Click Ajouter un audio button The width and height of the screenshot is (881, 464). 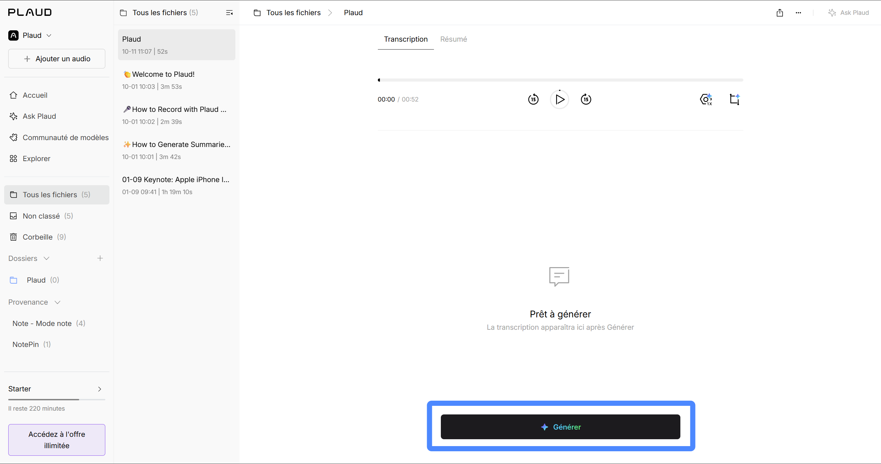point(57,59)
